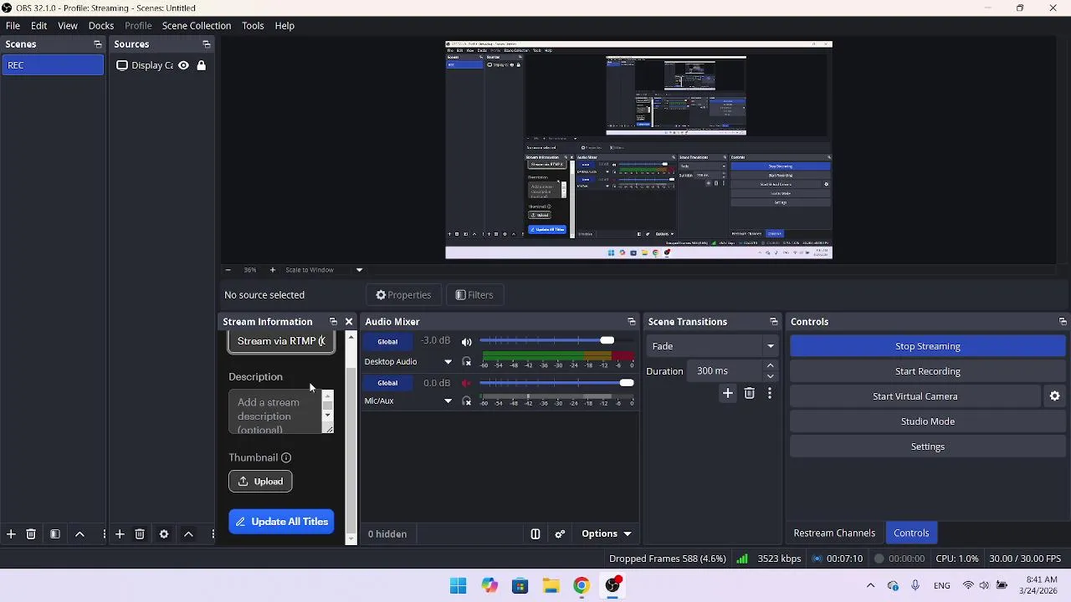Undock the Scenes panel

click(97, 44)
